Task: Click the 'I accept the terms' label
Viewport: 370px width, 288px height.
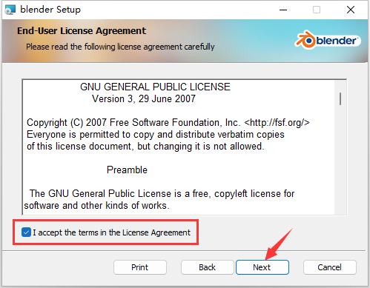Action: tap(111, 232)
